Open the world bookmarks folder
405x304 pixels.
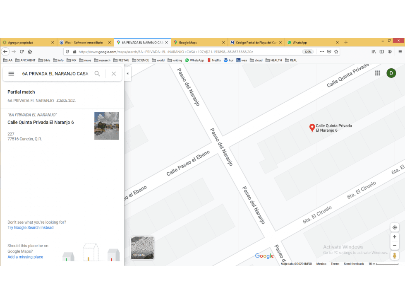click(x=158, y=60)
